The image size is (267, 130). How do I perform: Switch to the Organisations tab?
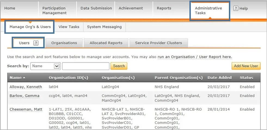tap(64, 43)
